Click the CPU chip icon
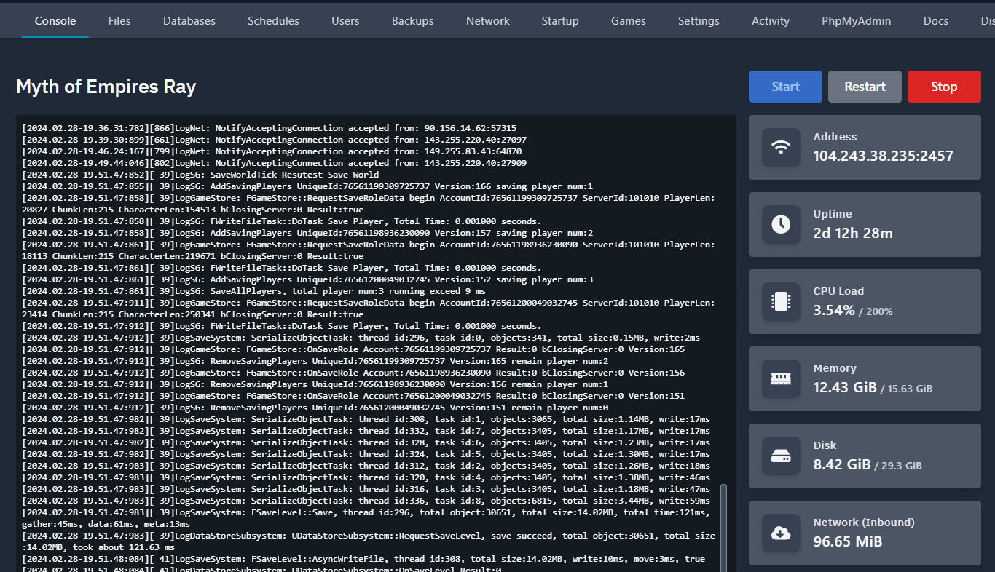This screenshot has height=572, width=995. pyautogui.click(x=781, y=301)
